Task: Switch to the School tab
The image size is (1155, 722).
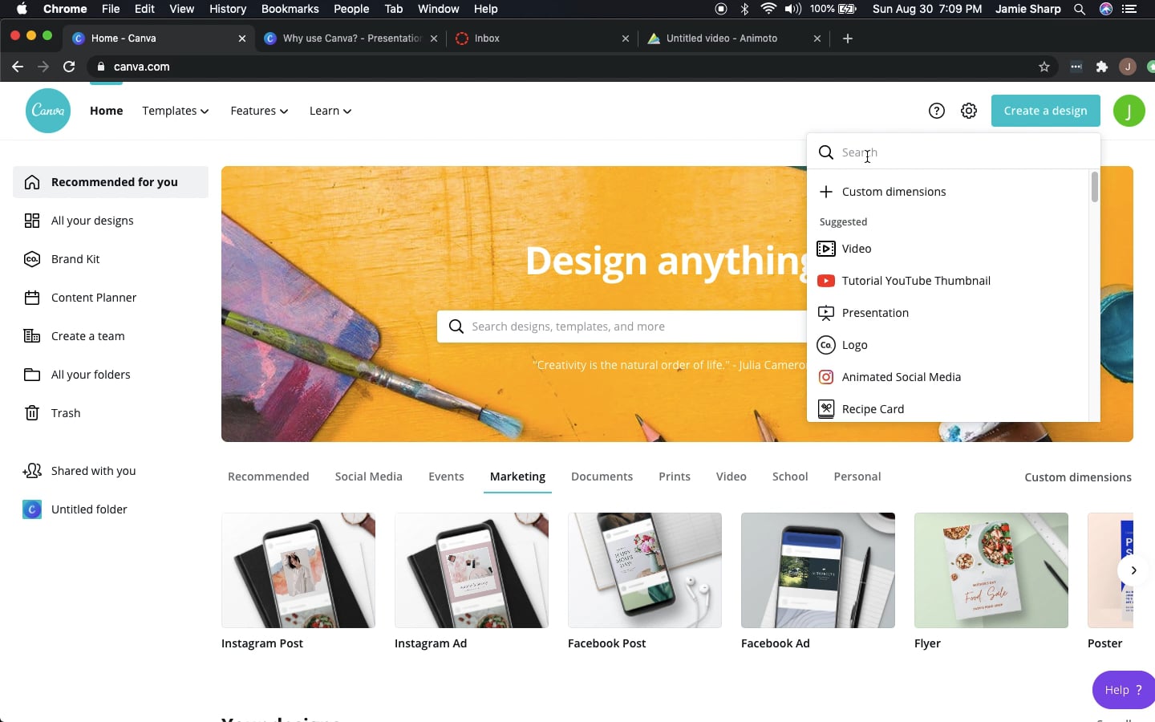Action: pos(790,477)
